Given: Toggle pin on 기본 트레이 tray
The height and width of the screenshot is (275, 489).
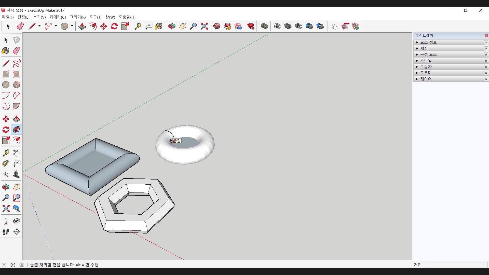Looking at the screenshot, I should (x=482, y=36).
